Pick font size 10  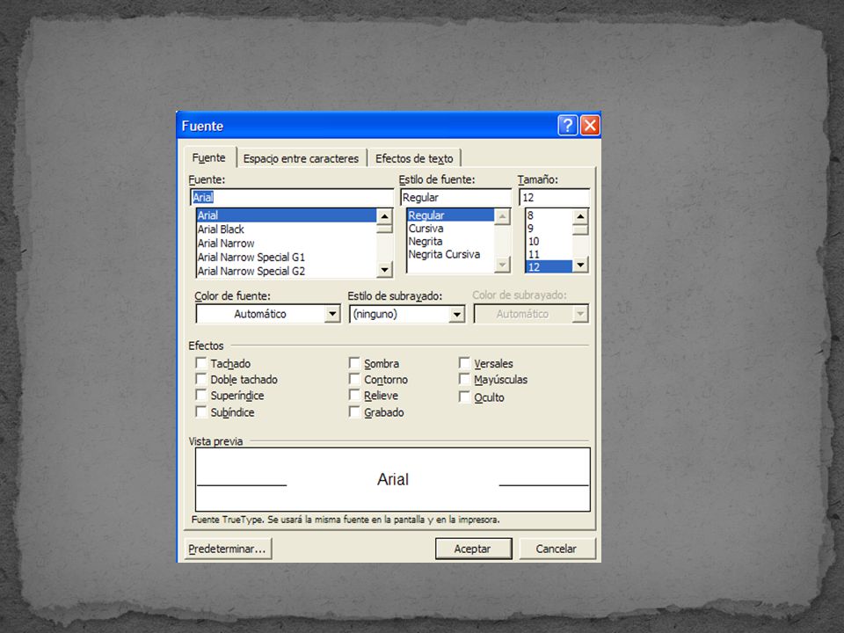pos(549,241)
